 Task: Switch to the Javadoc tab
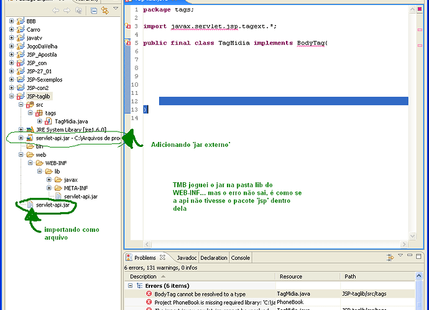coord(187,258)
